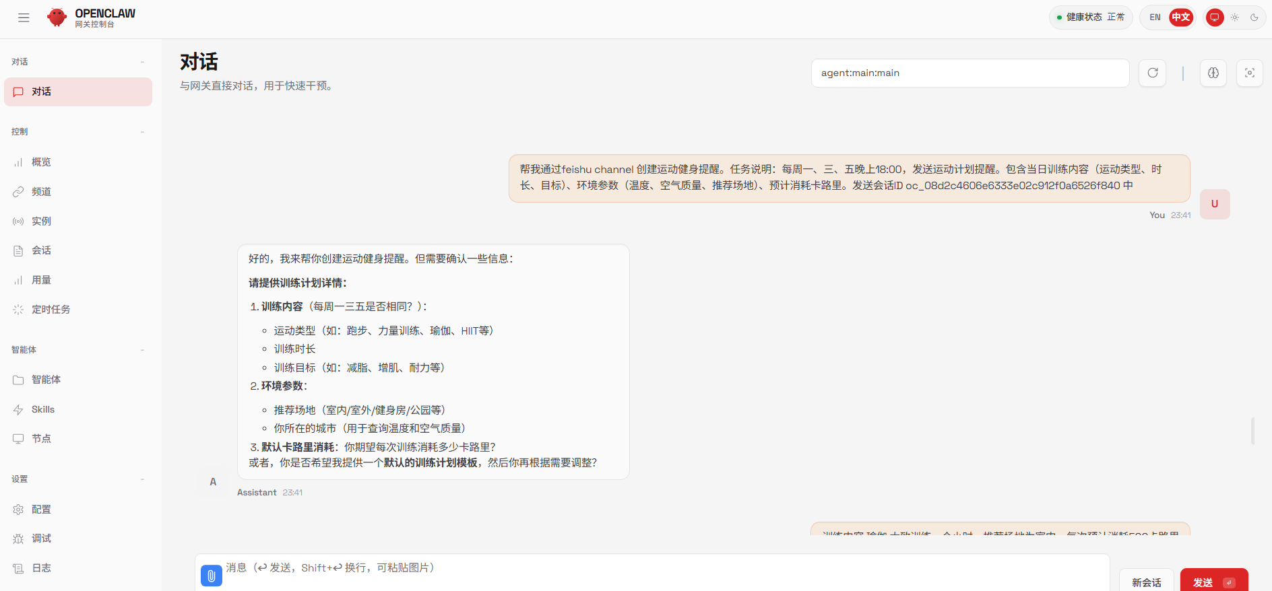Switch theme to dark (moon icon)
This screenshot has width=1272, height=591.
tap(1254, 18)
